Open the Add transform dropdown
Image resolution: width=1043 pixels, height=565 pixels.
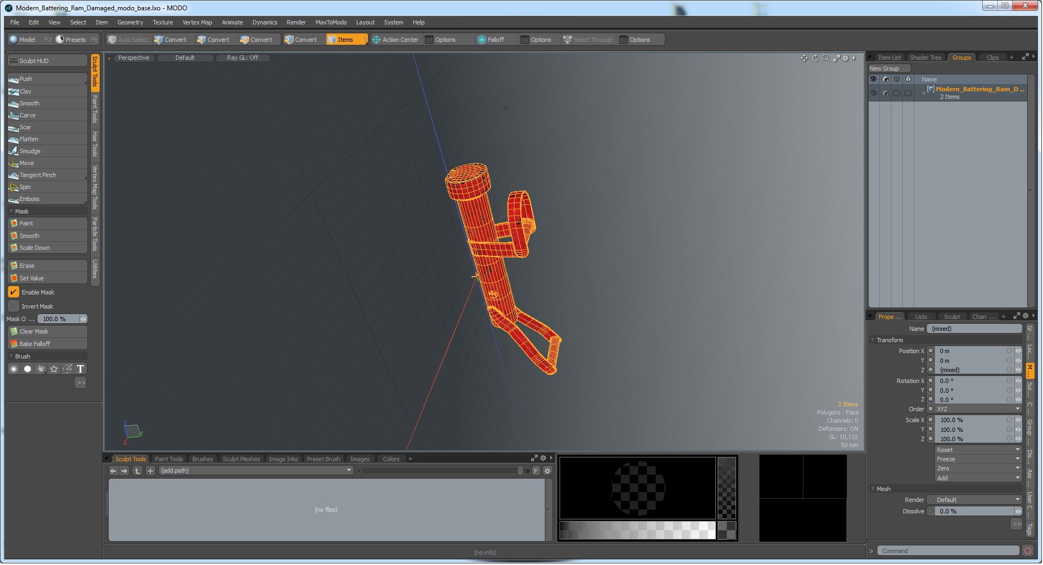tap(978, 478)
